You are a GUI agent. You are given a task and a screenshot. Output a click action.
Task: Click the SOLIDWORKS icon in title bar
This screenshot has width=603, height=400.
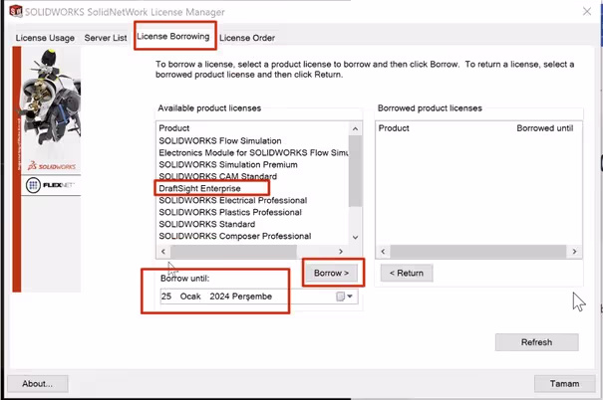pos(15,11)
